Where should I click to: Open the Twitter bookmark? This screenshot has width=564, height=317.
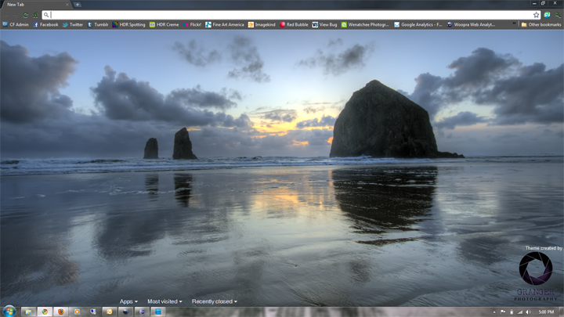click(x=73, y=24)
